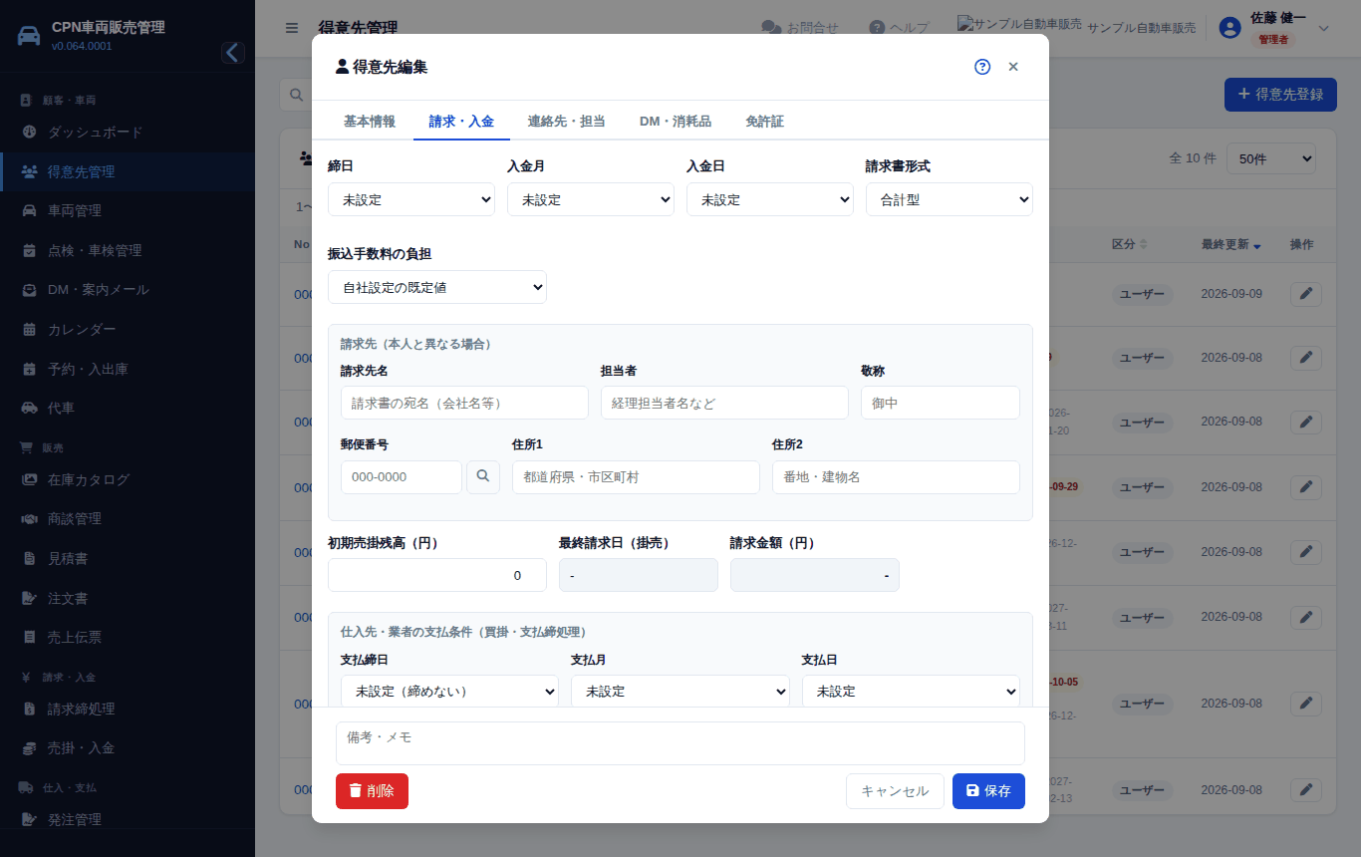This screenshot has width=1361, height=857.
Task: Click the help question-mark icon in dialog header
Action: click(982, 67)
